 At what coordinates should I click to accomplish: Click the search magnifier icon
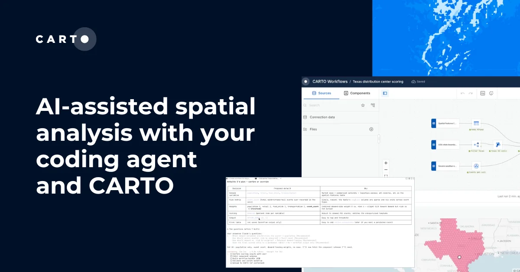(x=305, y=105)
